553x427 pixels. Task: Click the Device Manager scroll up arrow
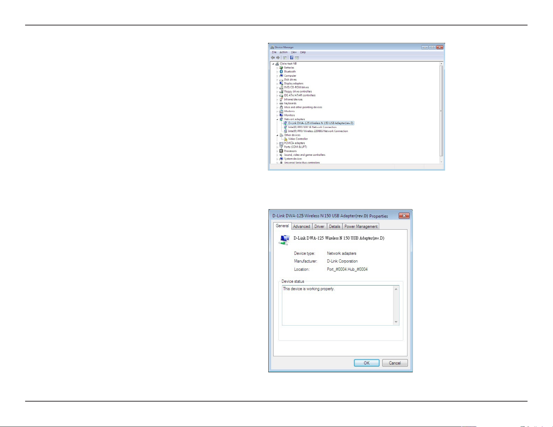point(441,64)
